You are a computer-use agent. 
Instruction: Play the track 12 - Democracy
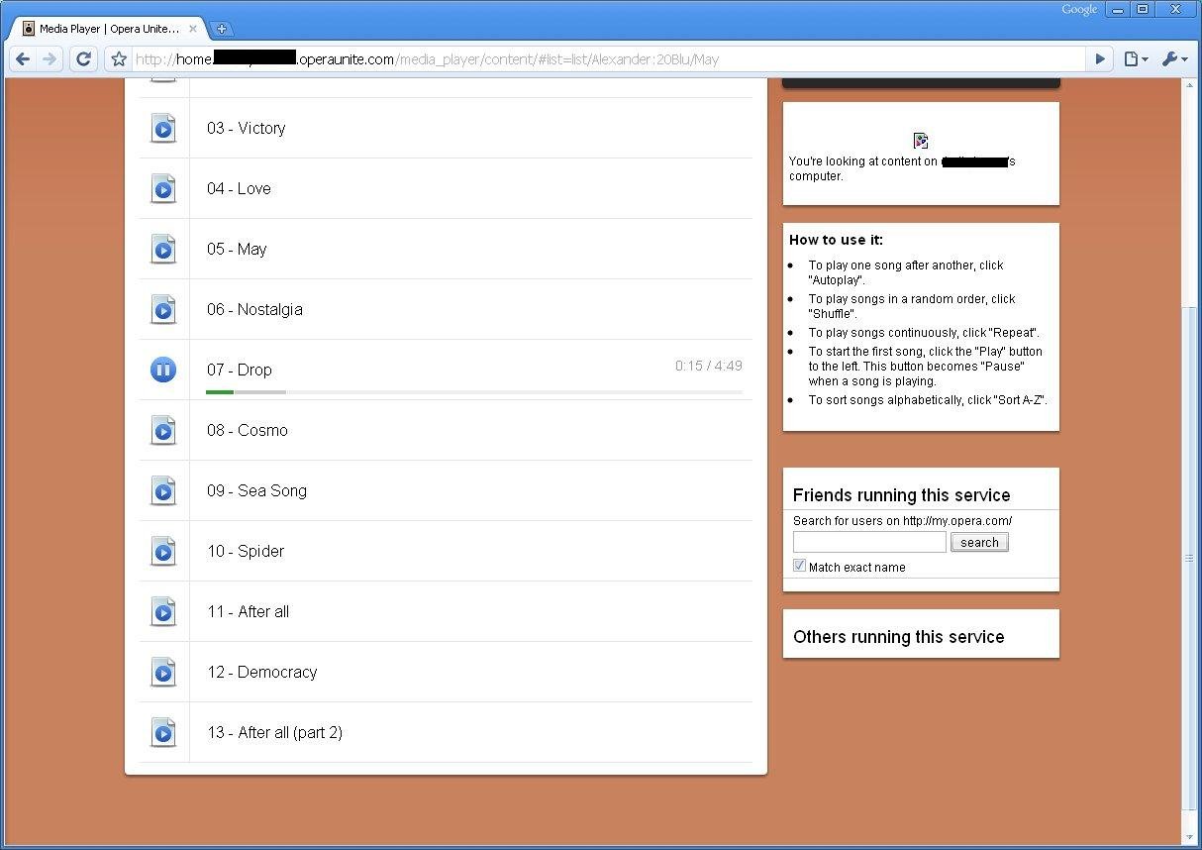tap(163, 672)
